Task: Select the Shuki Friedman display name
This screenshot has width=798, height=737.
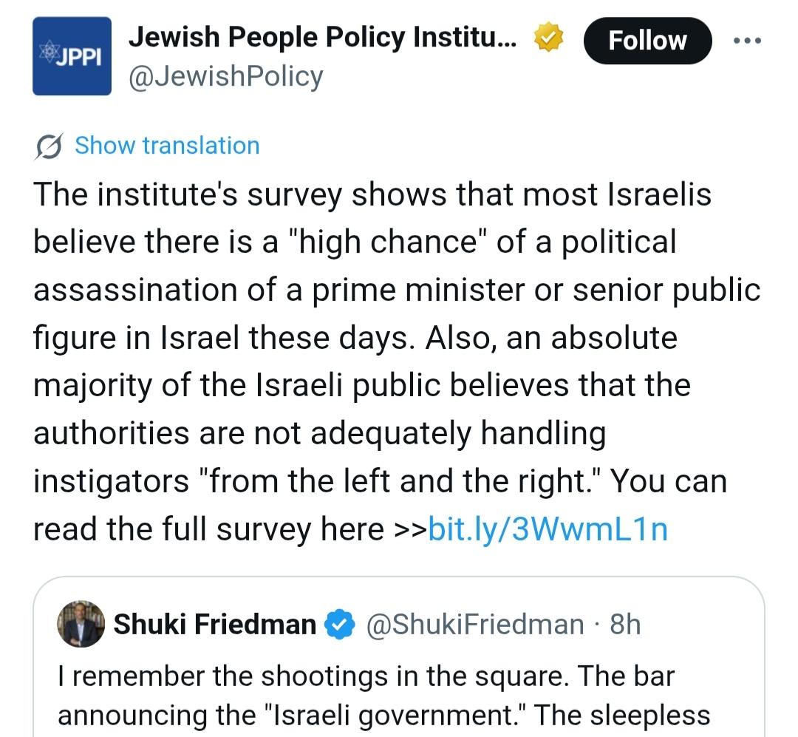Action: point(214,625)
